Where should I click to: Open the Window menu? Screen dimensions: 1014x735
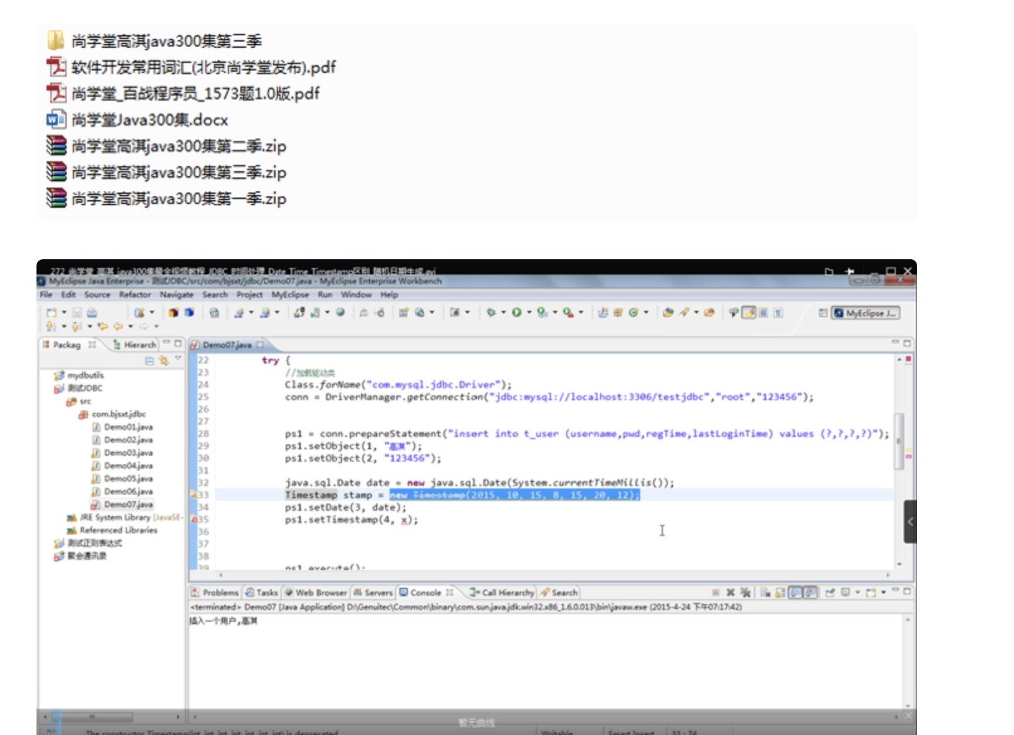click(356, 295)
